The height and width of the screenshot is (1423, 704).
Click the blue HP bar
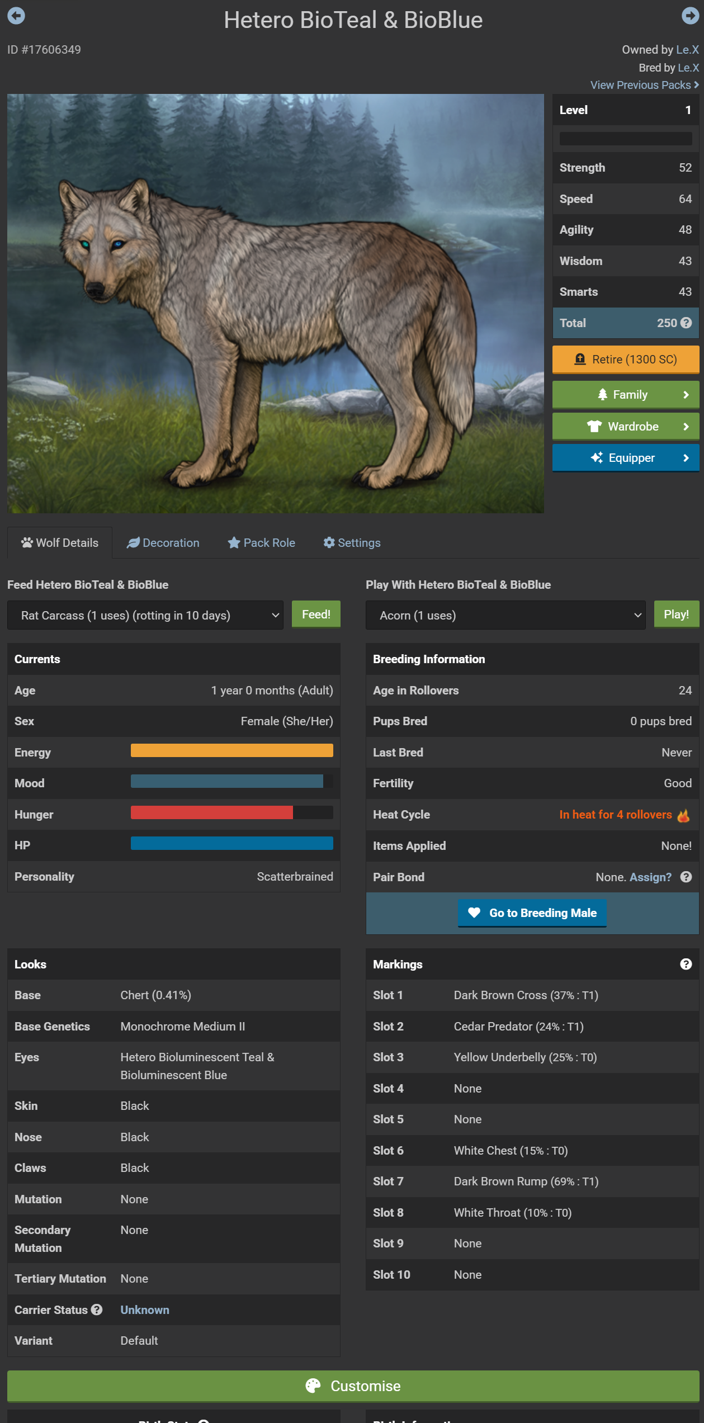(232, 843)
